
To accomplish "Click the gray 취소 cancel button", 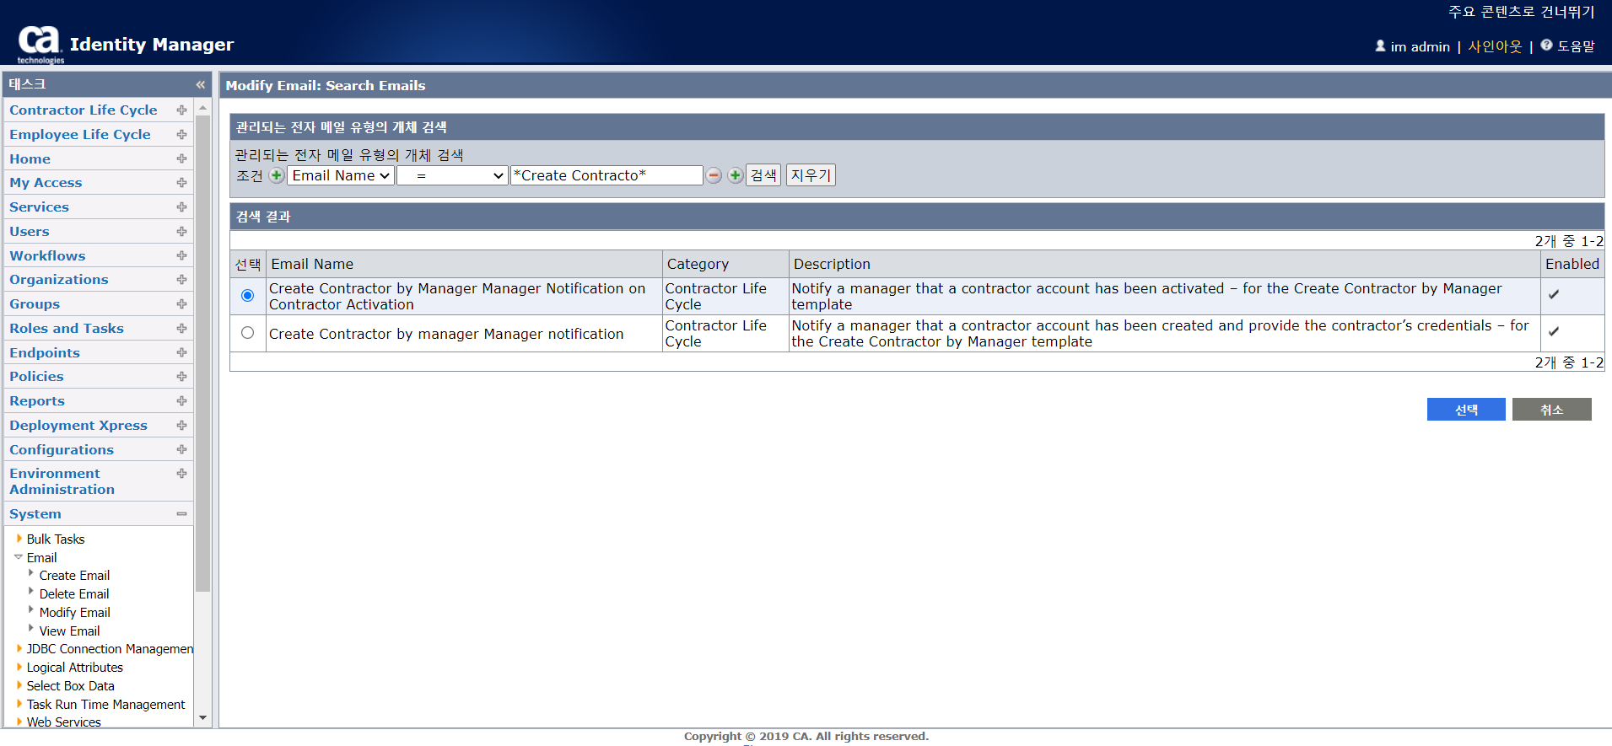I will click(x=1552, y=410).
